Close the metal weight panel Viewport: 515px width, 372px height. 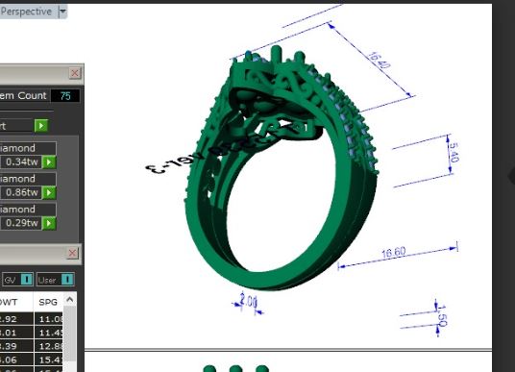coord(73,253)
